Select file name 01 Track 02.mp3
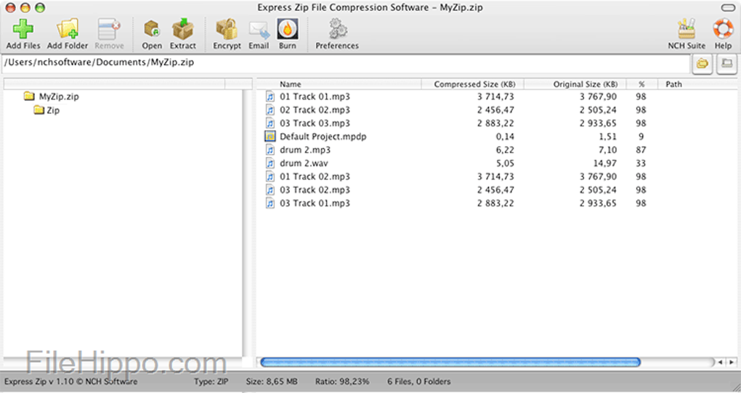741x393 pixels. [x=315, y=177]
